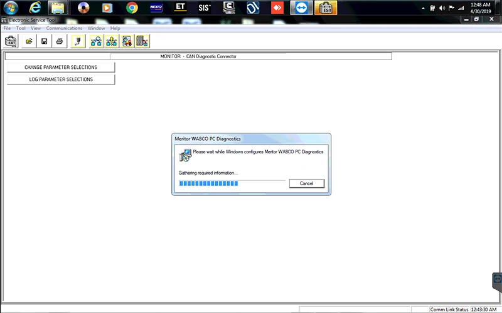Click the Comm Link Status label
This screenshot has height=313, width=502.
(449, 309)
